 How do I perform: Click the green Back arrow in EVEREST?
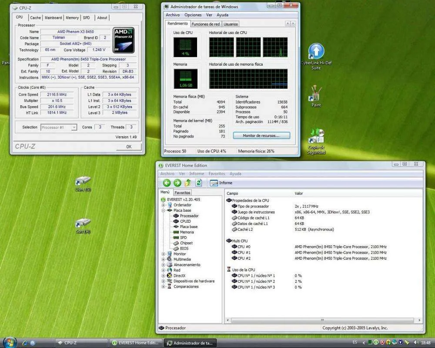coord(167,183)
